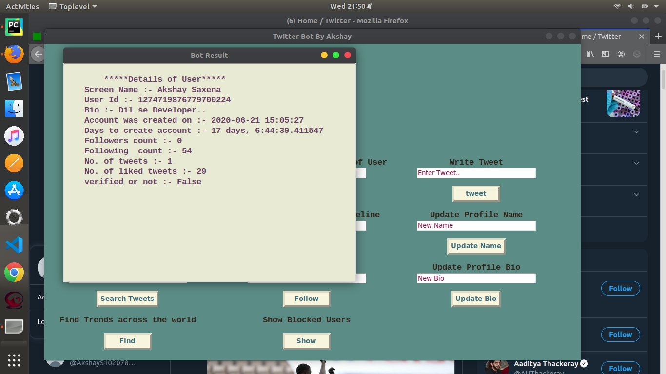Open the lifebuoy Help icon in dock
This screenshot has width=666, height=374.
(x=14, y=218)
